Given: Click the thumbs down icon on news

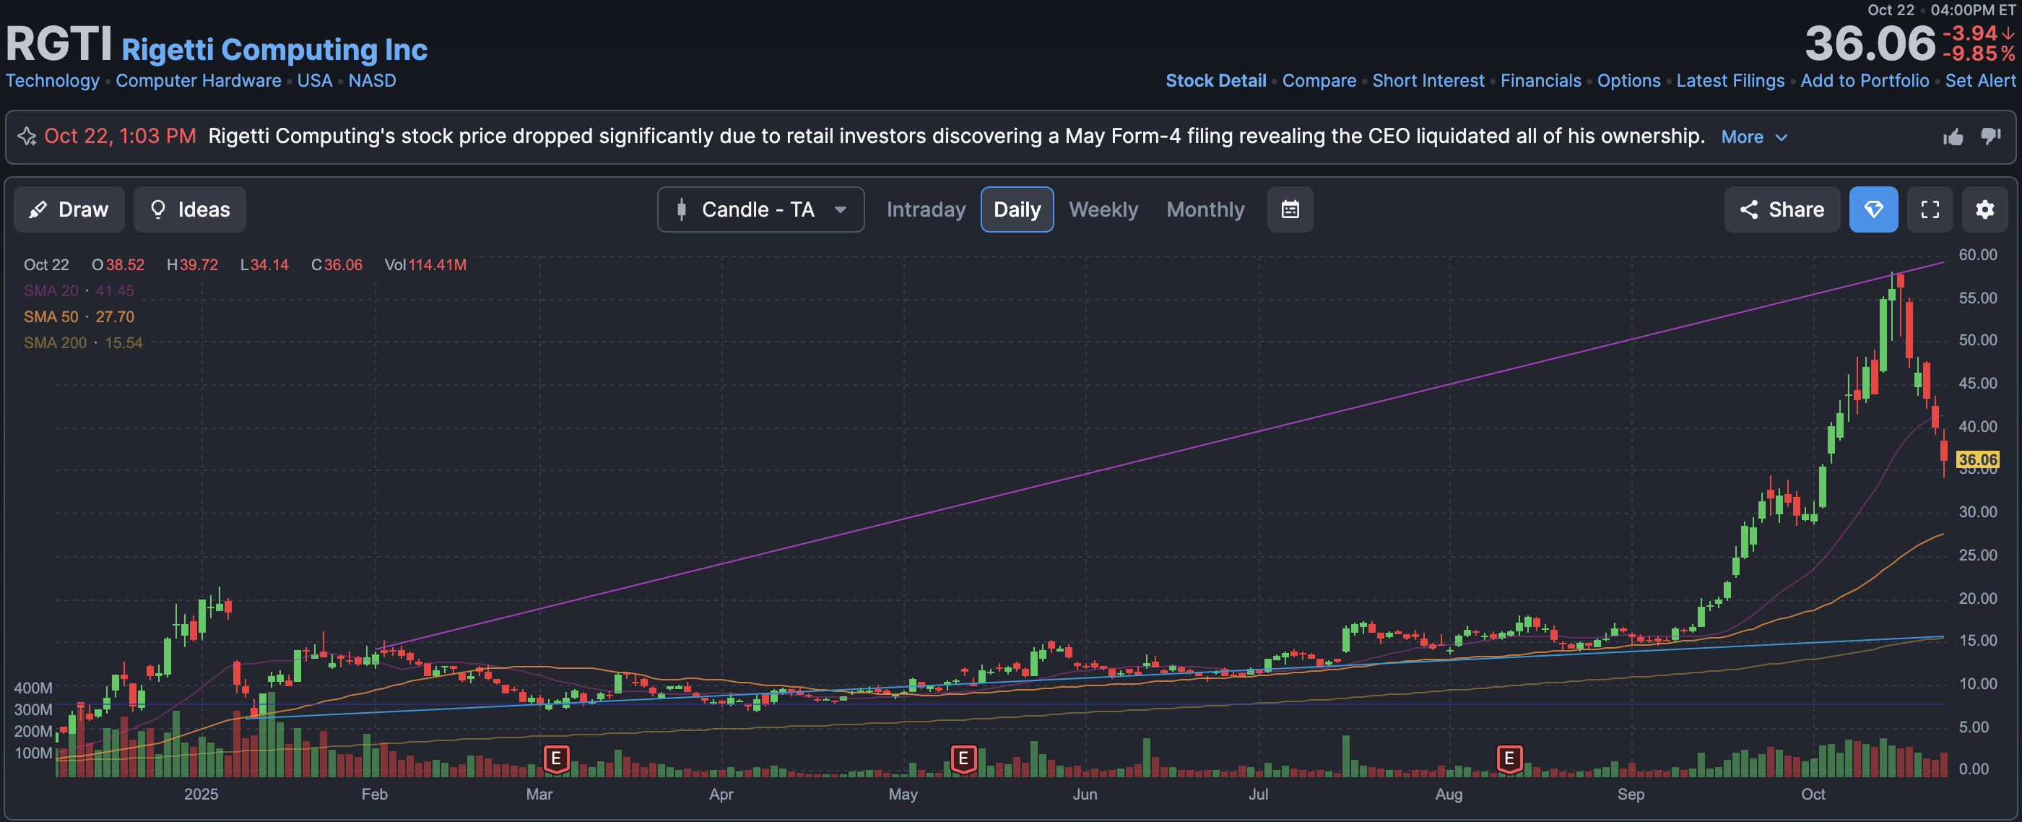Looking at the screenshot, I should (1990, 136).
